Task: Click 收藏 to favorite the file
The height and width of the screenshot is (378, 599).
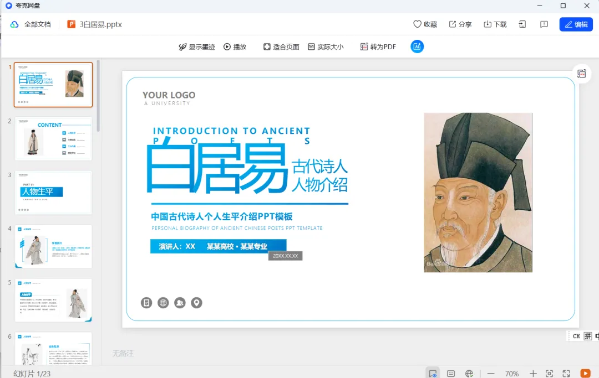Action: coord(425,24)
